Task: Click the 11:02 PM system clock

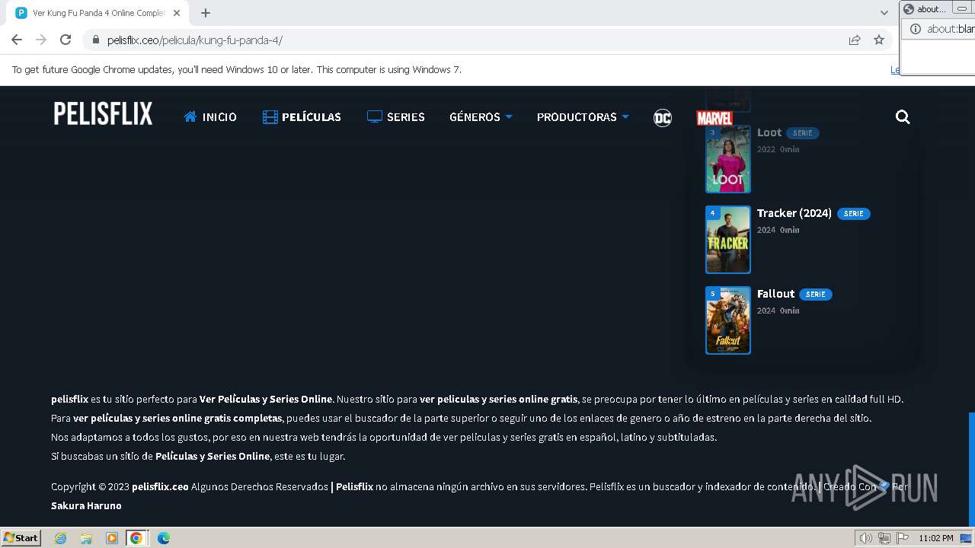Action: (x=936, y=538)
